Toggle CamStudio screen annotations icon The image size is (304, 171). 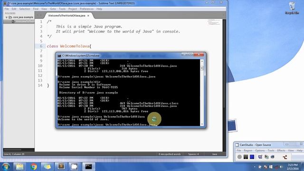[260, 157]
